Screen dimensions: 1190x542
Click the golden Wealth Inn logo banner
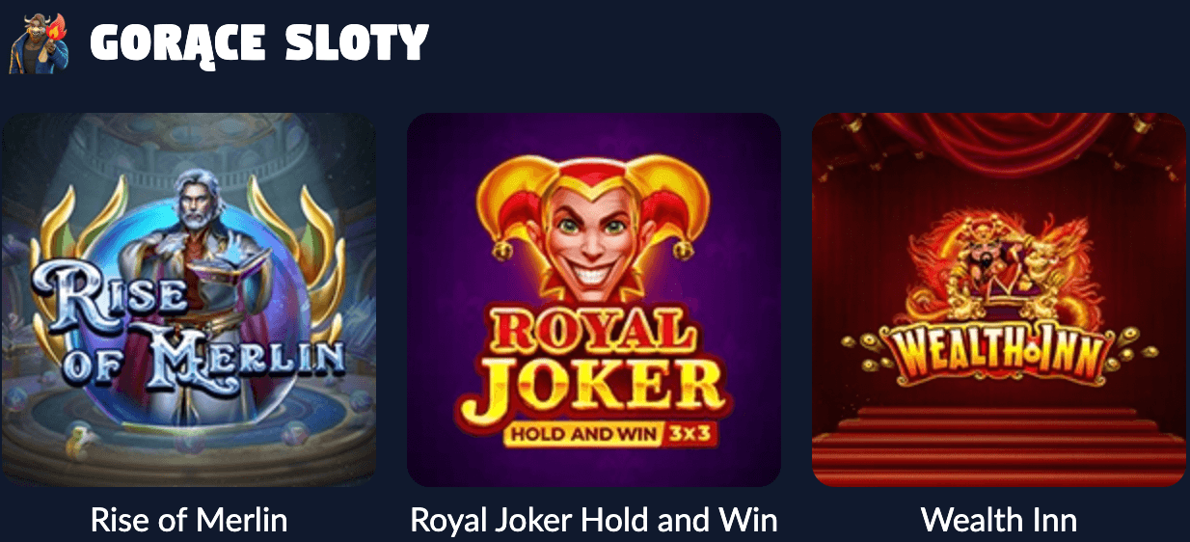coord(999,354)
